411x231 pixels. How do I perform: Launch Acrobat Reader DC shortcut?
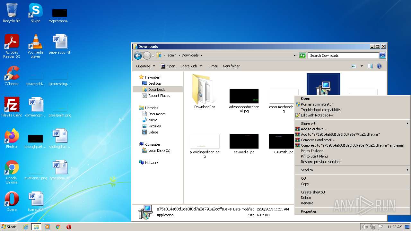coord(12,46)
